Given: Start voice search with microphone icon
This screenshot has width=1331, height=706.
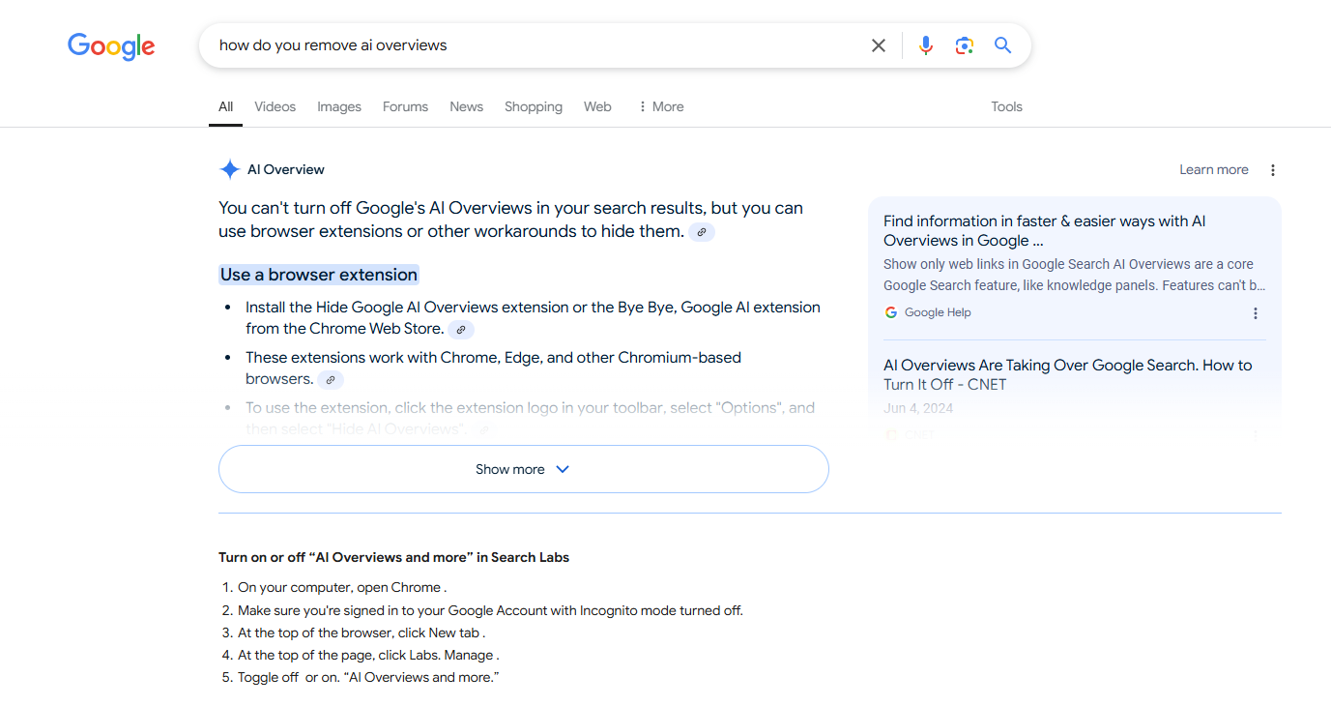Looking at the screenshot, I should tap(925, 45).
